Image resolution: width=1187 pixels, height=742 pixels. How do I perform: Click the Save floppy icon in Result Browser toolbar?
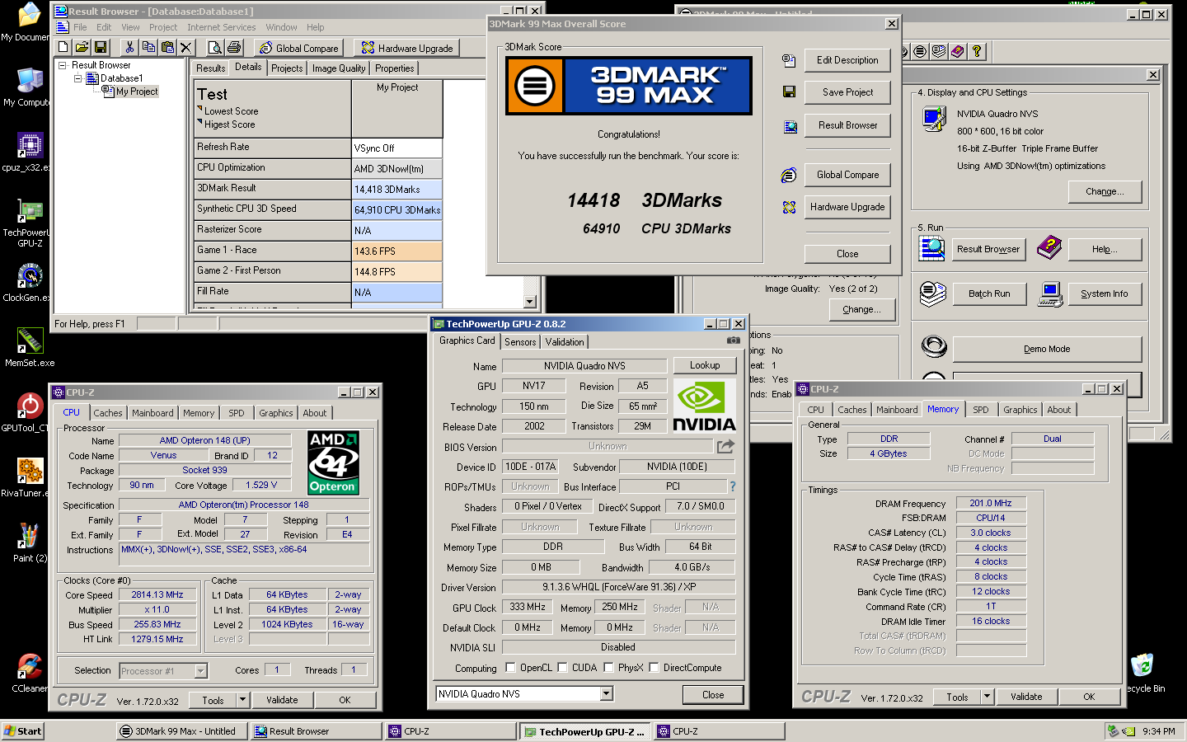click(101, 48)
